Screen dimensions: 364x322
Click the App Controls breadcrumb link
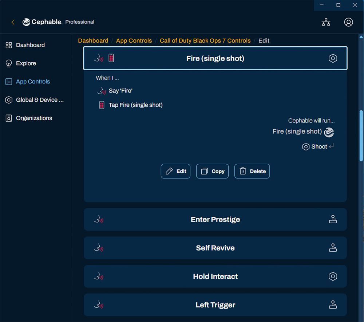(134, 41)
